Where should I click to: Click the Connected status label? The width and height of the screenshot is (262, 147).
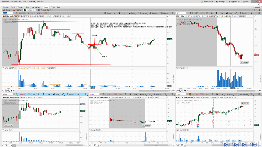coord(5,2)
